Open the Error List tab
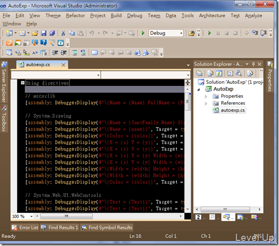The image size is (279, 246). pos(25,228)
